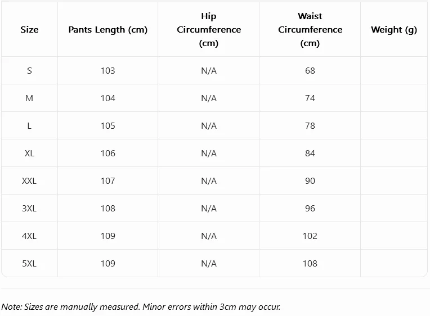The image size is (430, 316).
Task: Click pants length value 106
Action: pos(107,153)
